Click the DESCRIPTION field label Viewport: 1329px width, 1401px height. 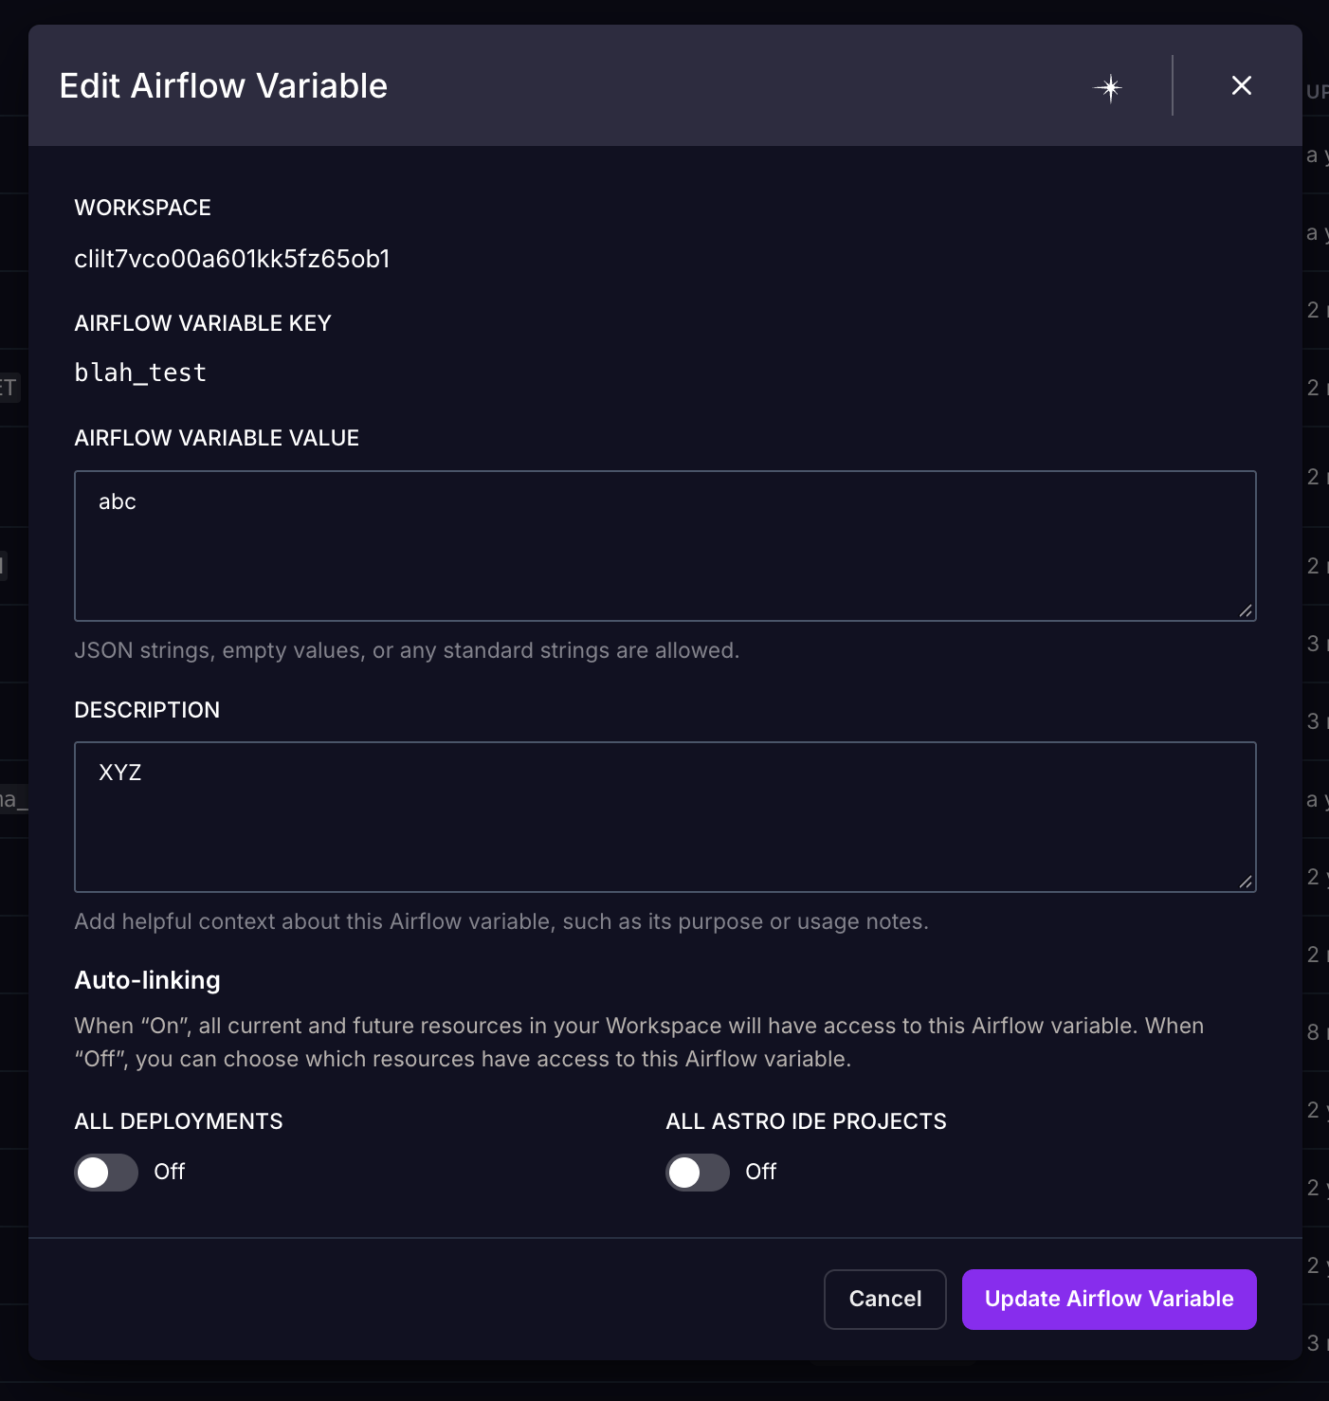click(x=147, y=710)
